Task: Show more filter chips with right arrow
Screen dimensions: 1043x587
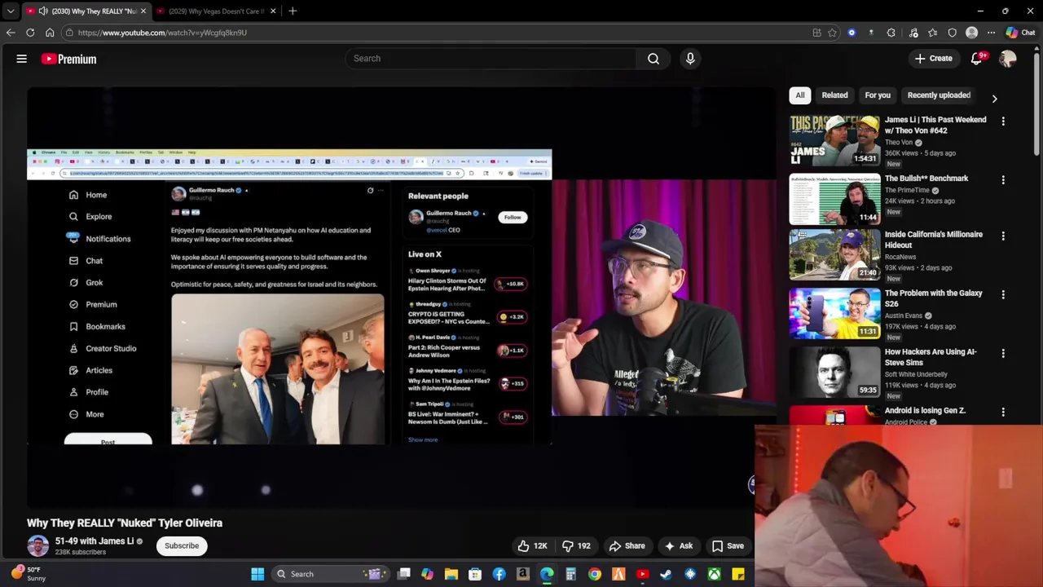Action: click(994, 99)
